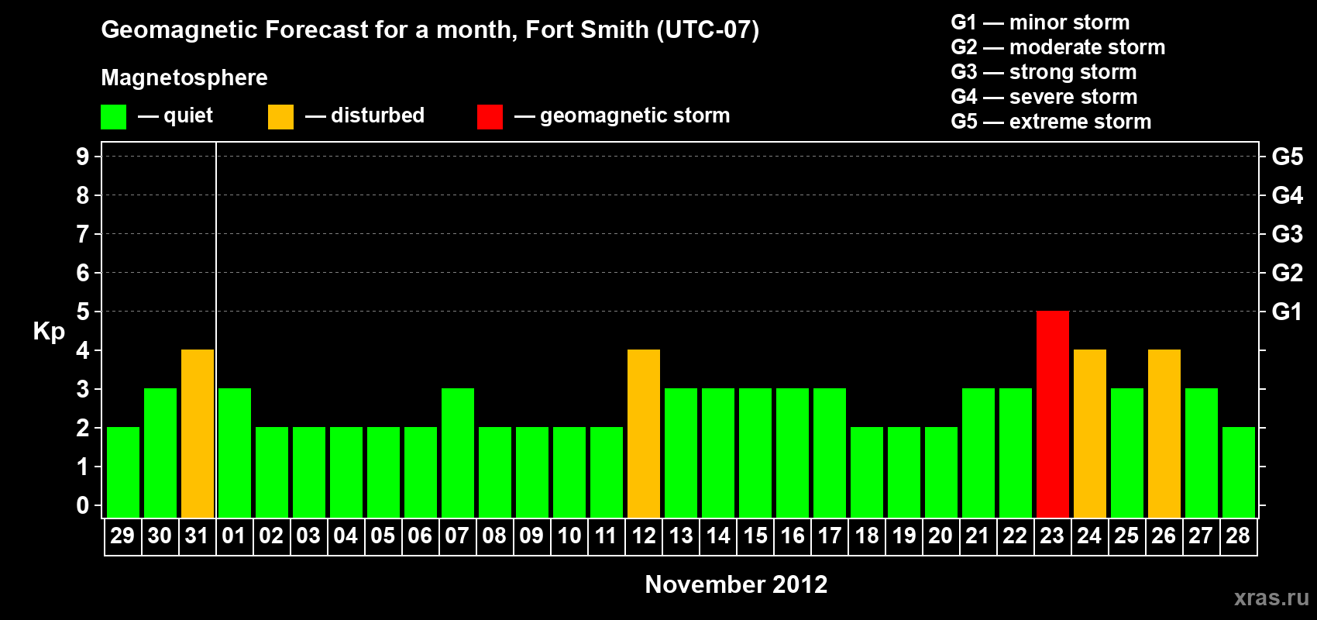Click date label 10 on the axis
Image resolution: width=1317 pixels, height=620 pixels.
pos(569,536)
